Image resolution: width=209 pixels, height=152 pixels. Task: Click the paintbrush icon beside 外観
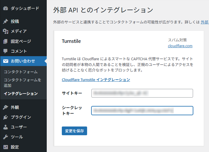[6, 107]
